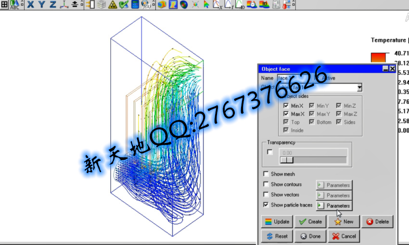Toggle the Bottom object side
The width and height of the screenshot is (409, 245).
coord(312,122)
